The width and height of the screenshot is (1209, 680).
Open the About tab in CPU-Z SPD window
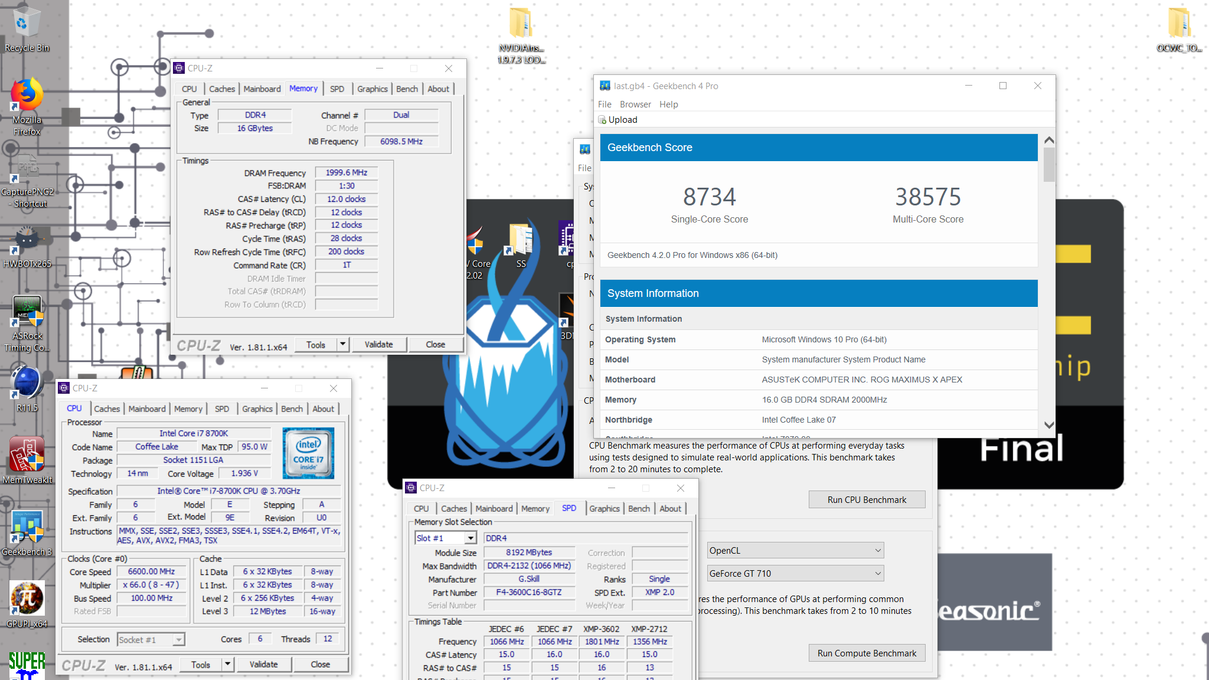(670, 509)
